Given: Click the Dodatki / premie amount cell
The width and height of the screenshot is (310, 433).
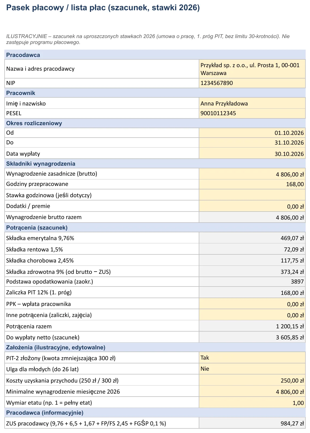Looking at the screenshot, I should (x=252, y=206).
